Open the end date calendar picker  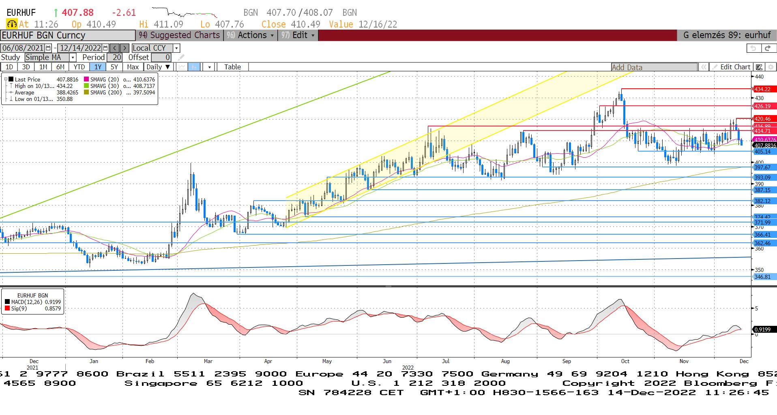[x=105, y=48]
